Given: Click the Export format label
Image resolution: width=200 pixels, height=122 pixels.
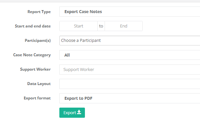Looking at the screenshot, I should point(37,98).
